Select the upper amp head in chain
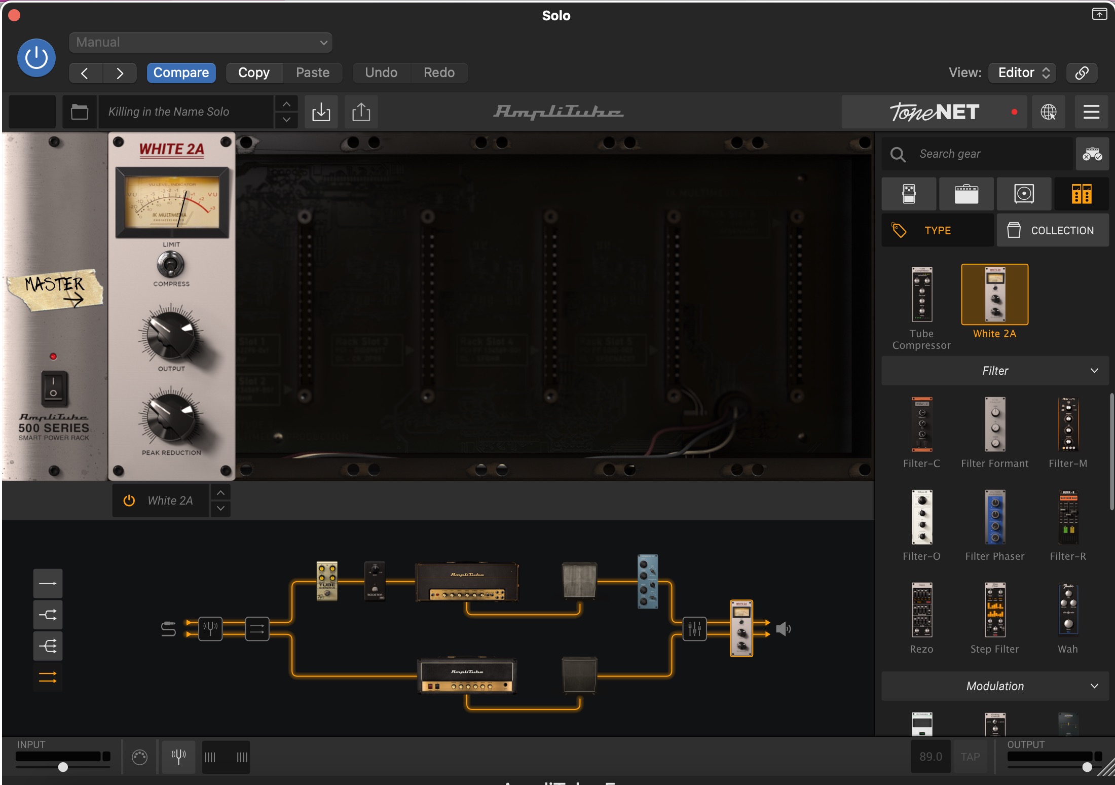The image size is (1115, 785). 467,582
